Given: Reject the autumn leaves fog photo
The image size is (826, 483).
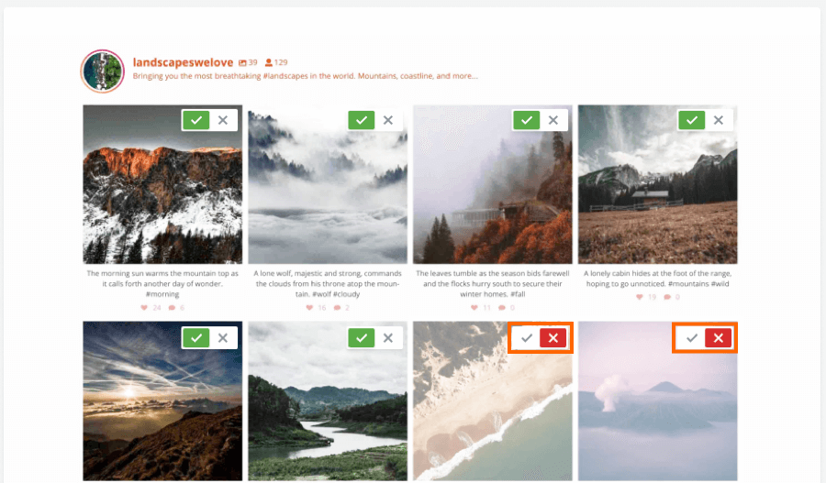Looking at the screenshot, I should (x=553, y=120).
